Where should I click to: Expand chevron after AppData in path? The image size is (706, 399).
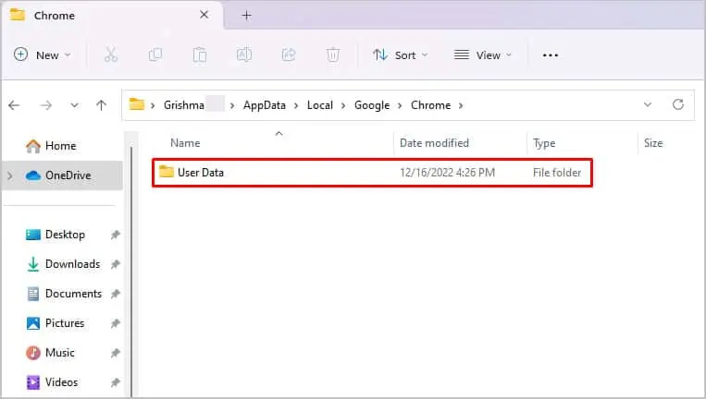[x=296, y=105]
